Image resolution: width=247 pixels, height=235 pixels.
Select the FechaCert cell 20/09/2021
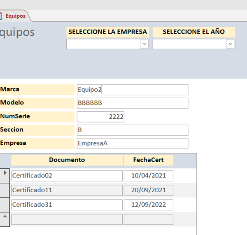(148, 190)
